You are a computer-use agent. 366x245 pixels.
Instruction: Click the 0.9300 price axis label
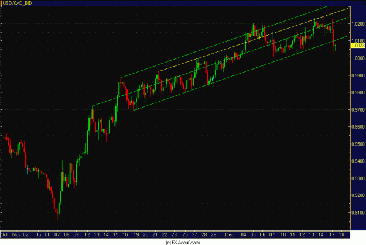point(358,178)
